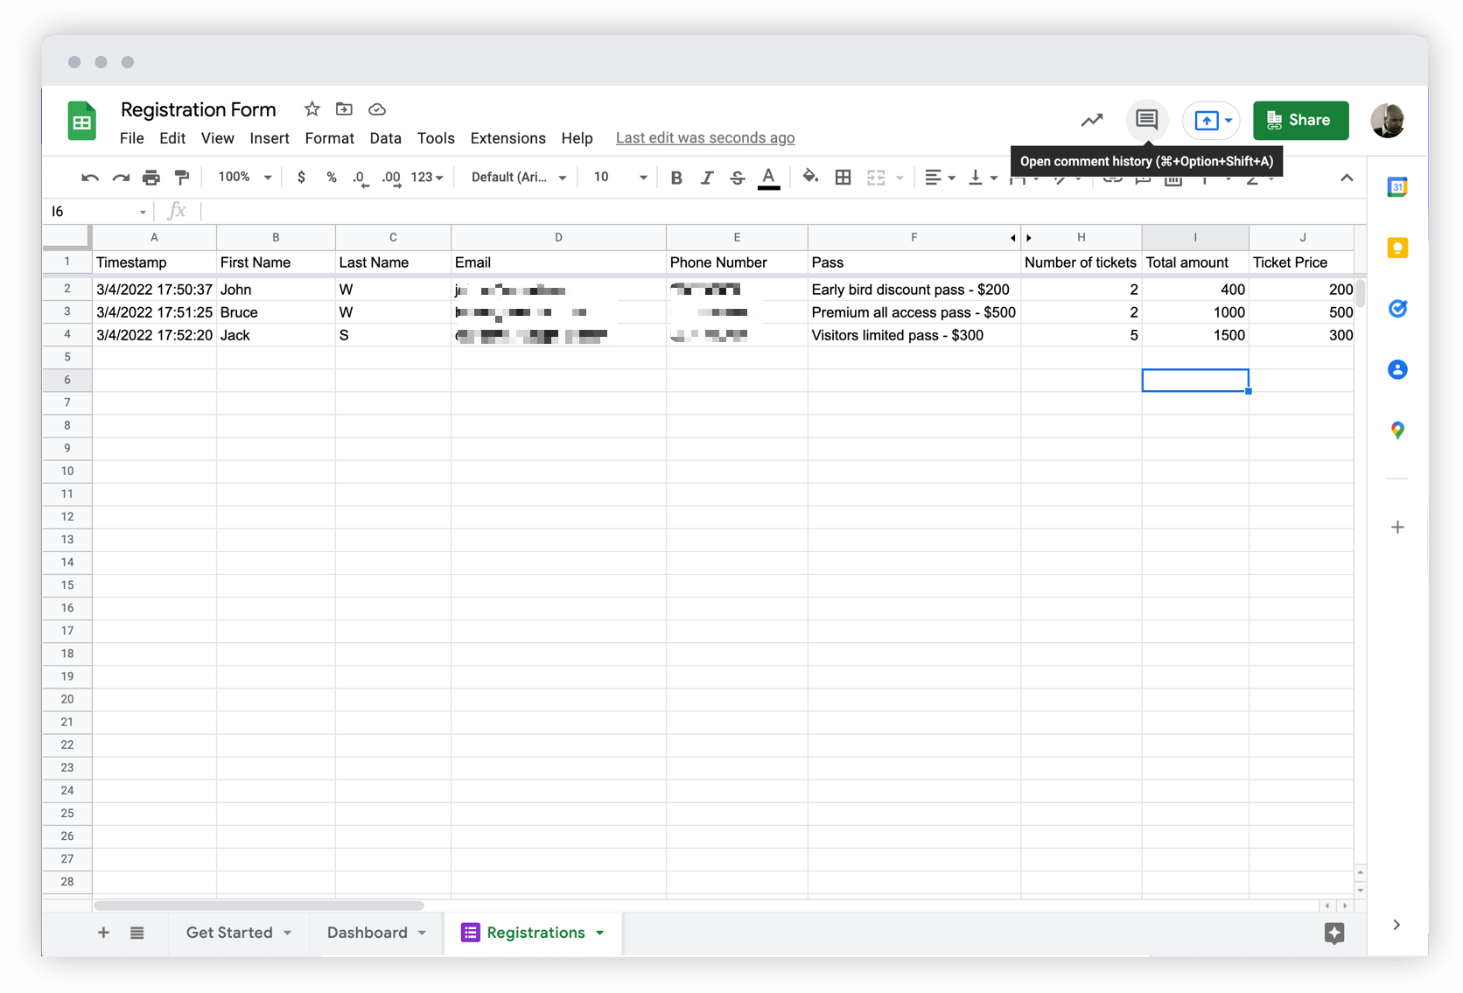Apply currency format with dollar sign icon
This screenshot has width=1463, height=993.
click(302, 177)
